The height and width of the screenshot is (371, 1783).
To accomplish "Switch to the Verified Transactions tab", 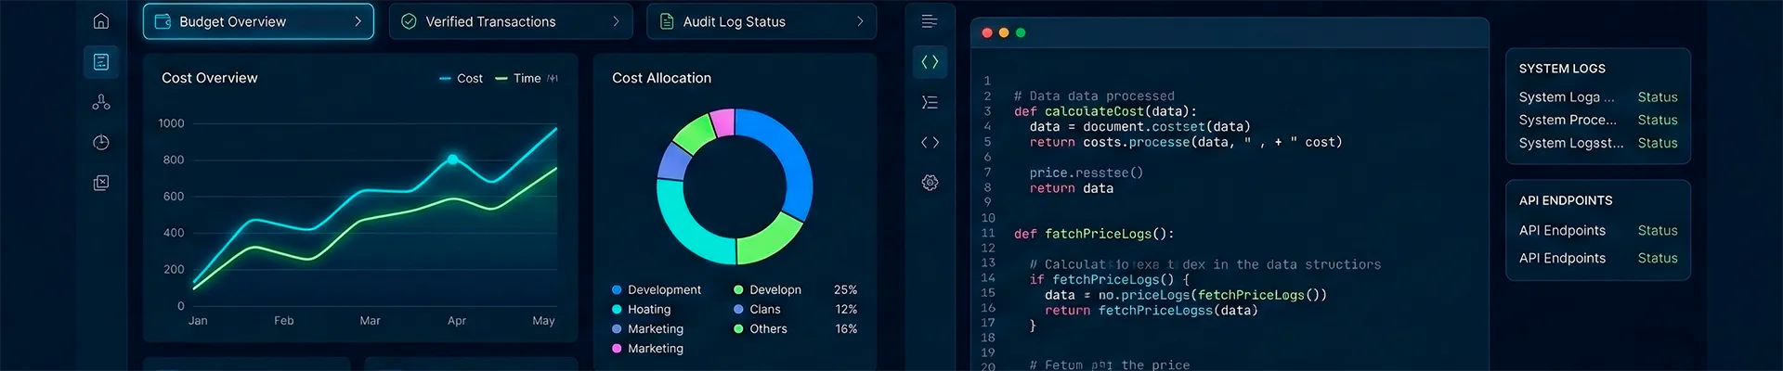I will [x=511, y=21].
